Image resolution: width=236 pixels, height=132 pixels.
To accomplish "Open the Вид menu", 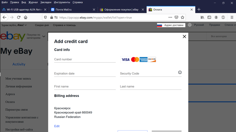I will (24, 2).
